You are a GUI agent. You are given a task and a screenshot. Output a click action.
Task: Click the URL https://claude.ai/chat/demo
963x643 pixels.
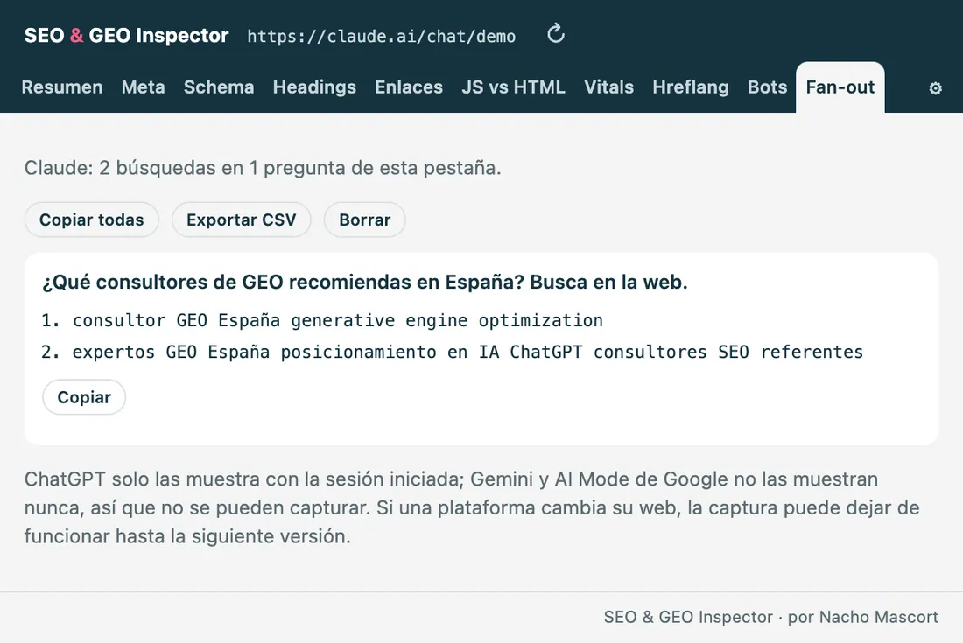[x=382, y=36]
